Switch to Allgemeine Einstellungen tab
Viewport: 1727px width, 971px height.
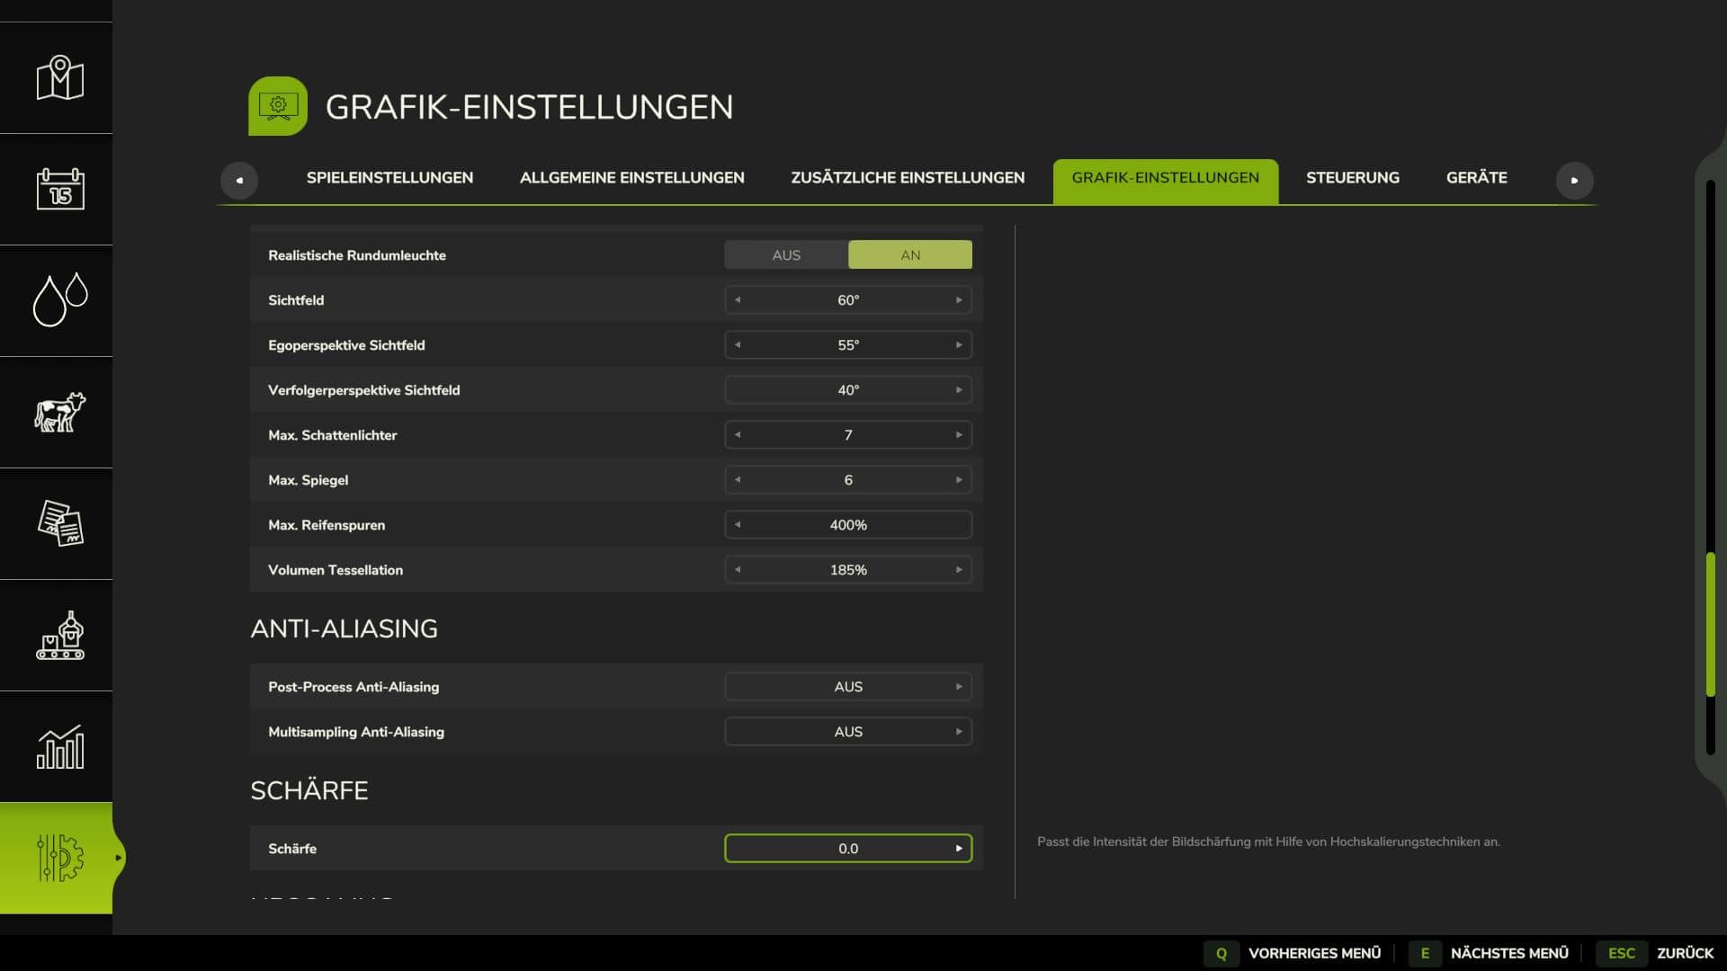[631, 178]
